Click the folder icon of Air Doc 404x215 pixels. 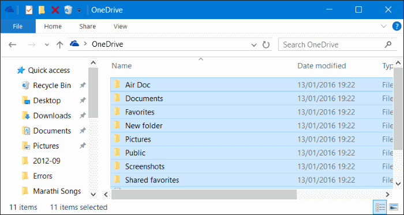coord(117,84)
